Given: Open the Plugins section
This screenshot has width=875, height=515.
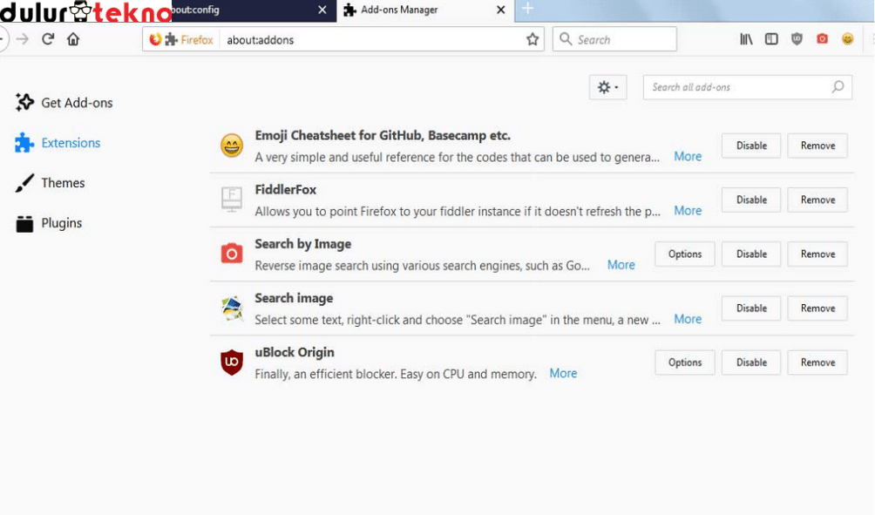Looking at the screenshot, I should pyautogui.click(x=49, y=223).
